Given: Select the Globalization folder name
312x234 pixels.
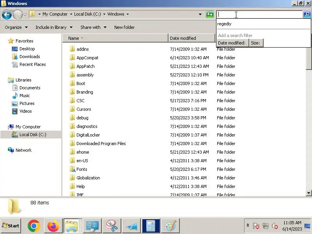Looking at the screenshot, I should (88, 178).
